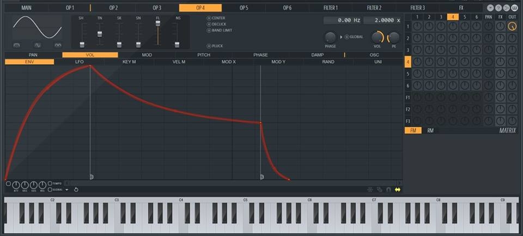Toggle the envelope TEMPO checkbox

click(x=50, y=184)
